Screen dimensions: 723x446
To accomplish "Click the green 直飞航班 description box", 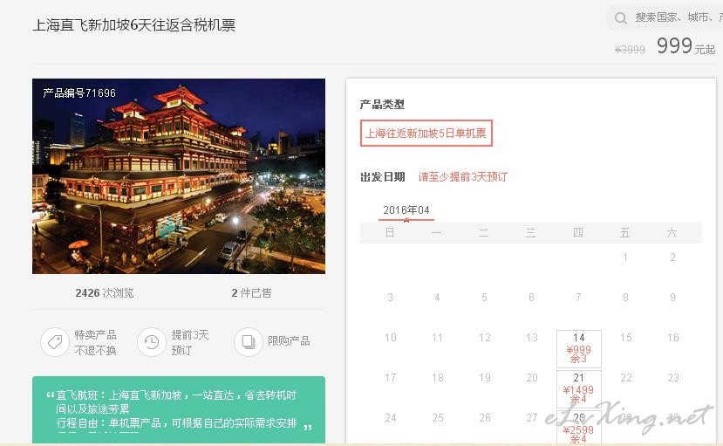I will point(179,410).
